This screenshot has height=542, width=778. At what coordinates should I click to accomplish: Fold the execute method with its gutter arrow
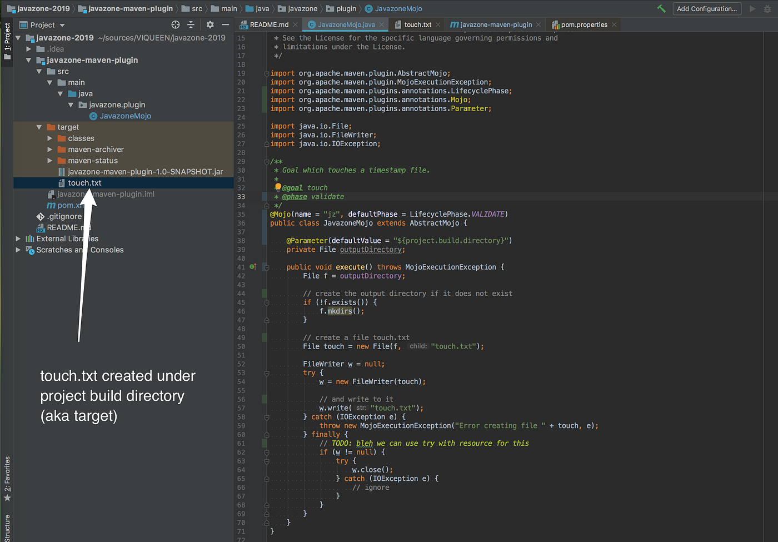[x=266, y=267]
